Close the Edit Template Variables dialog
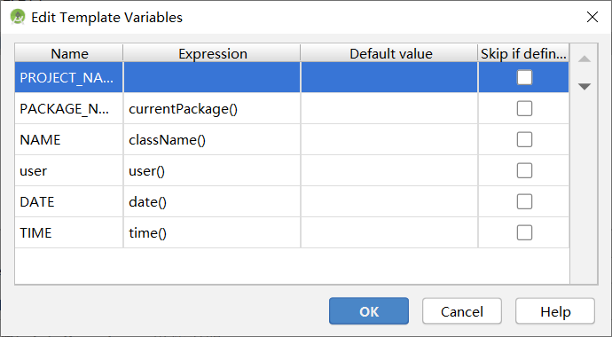 tap(592, 17)
